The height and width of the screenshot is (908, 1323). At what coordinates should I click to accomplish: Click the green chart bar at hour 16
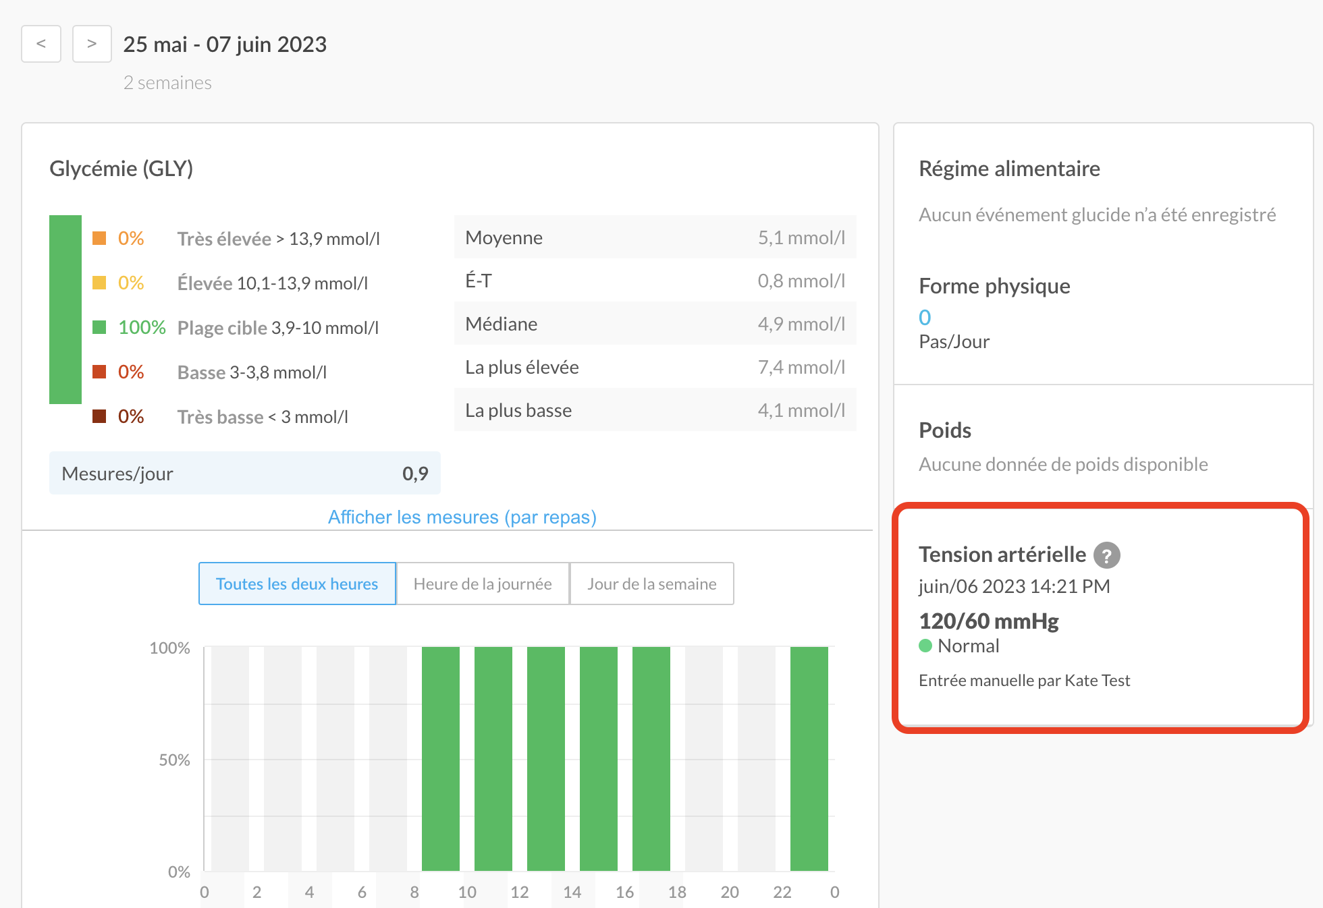click(x=651, y=759)
